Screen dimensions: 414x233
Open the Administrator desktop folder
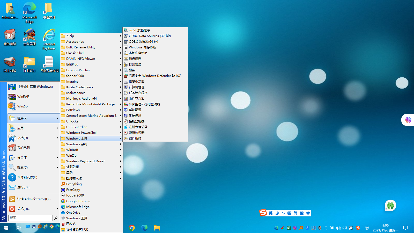10,11
